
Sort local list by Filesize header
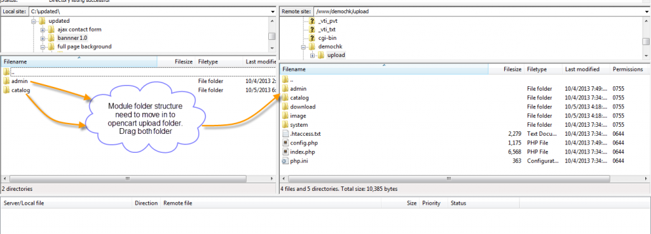[177, 62]
